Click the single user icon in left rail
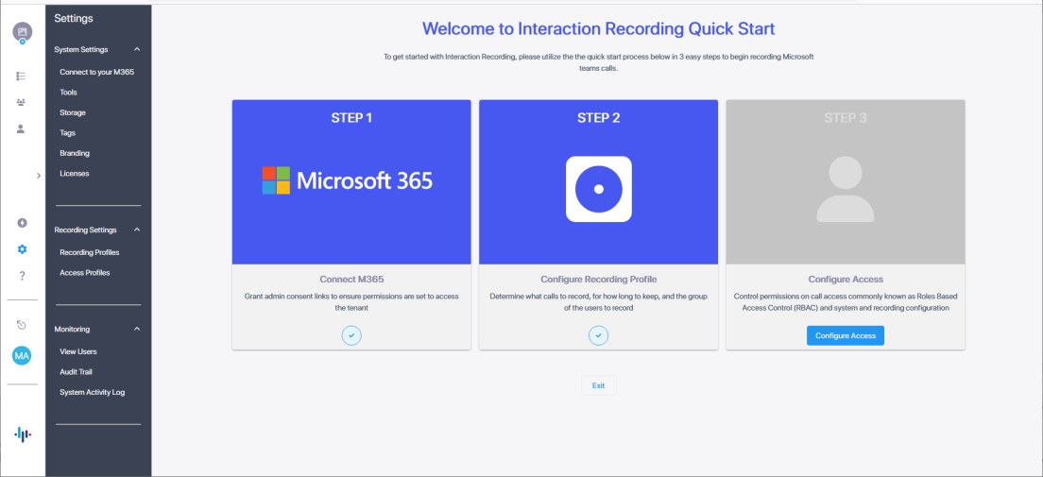The width and height of the screenshot is (1043, 477). [22, 128]
